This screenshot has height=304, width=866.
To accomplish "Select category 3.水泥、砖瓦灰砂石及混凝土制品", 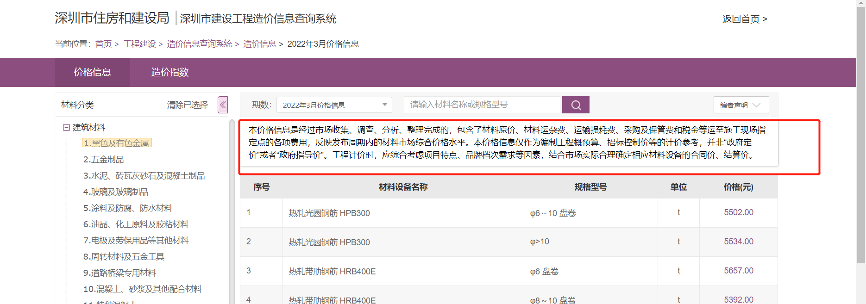I will click(x=144, y=175).
